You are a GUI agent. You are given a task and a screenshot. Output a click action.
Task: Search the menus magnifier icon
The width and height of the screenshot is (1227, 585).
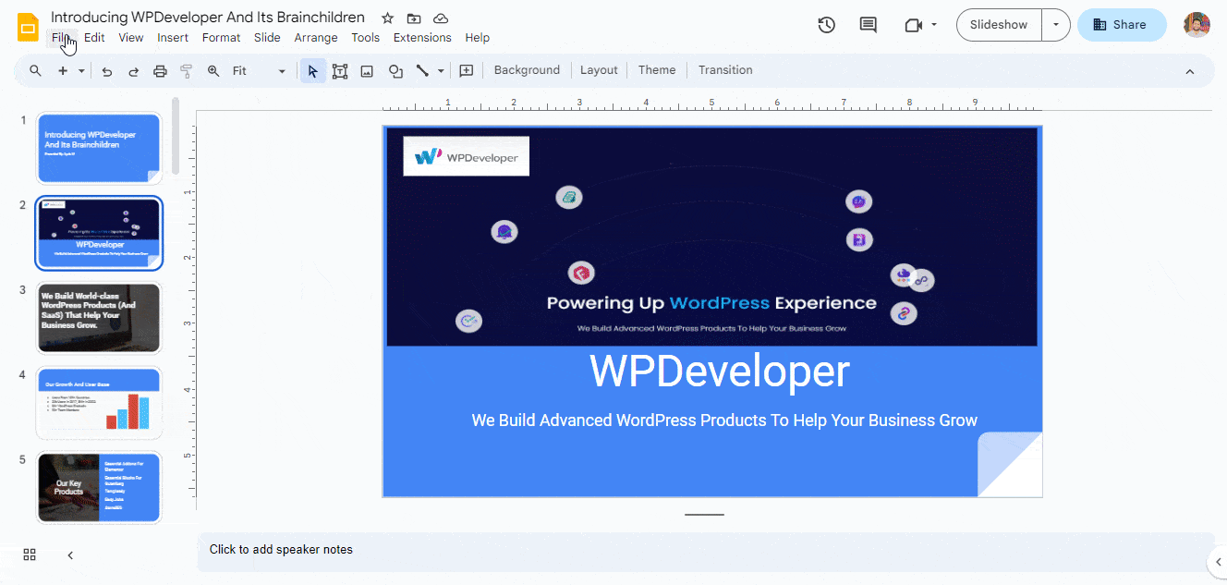[x=35, y=70]
